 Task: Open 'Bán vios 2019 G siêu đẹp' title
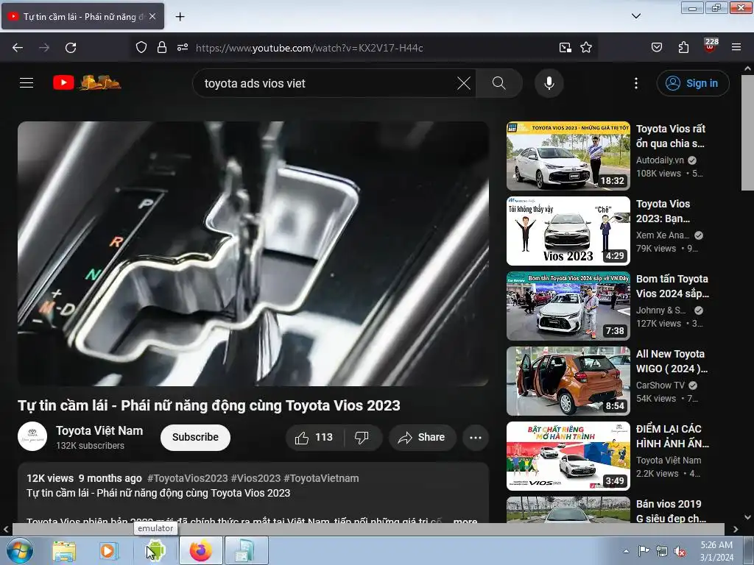(x=671, y=511)
